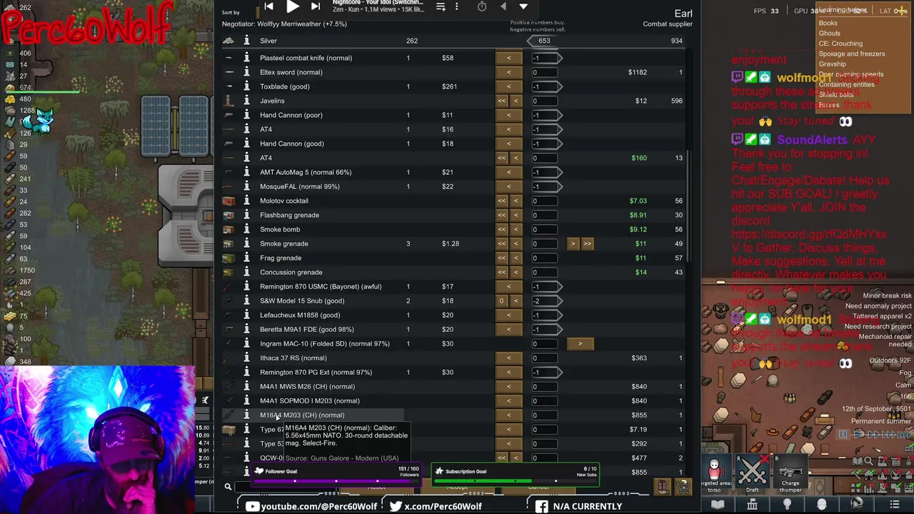Click the Charge thumper weapon icon
The width and height of the screenshot is (914, 514).
790,471
